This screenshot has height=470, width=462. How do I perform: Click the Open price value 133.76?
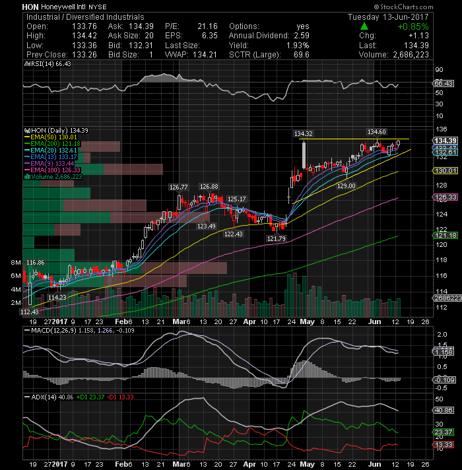84,26
